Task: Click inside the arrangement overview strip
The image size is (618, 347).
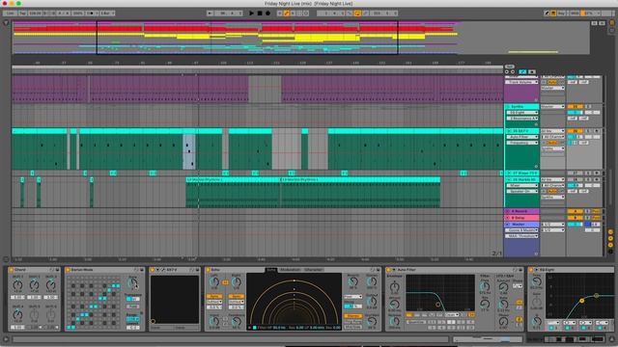Action: (301, 38)
